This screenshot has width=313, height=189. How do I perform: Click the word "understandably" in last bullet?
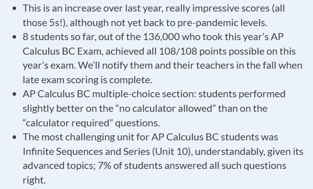click(x=230, y=152)
